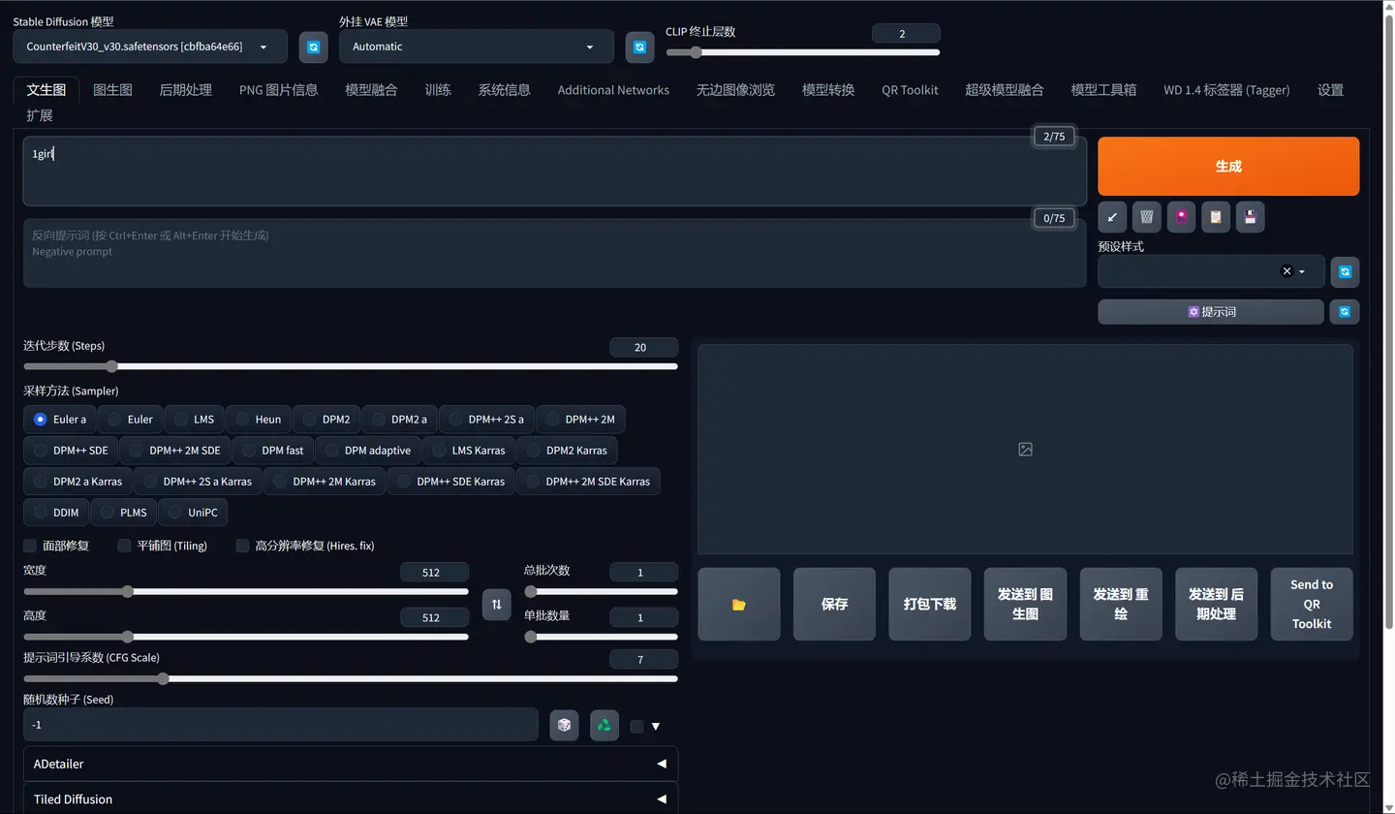Select the DPM++ SDE Karras sampler
This screenshot has width=1395, height=814.
point(450,482)
